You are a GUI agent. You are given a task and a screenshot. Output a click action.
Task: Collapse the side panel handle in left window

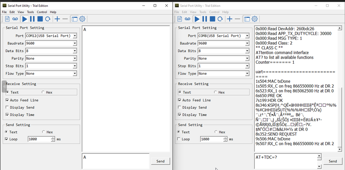(x=4, y=86)
